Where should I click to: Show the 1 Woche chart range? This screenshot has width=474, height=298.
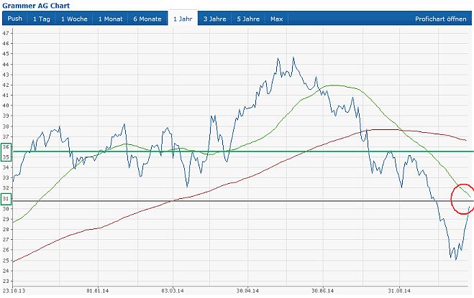74,18
